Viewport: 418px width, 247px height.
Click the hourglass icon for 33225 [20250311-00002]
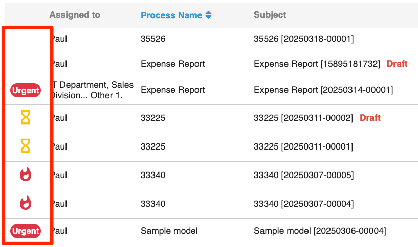26,117
